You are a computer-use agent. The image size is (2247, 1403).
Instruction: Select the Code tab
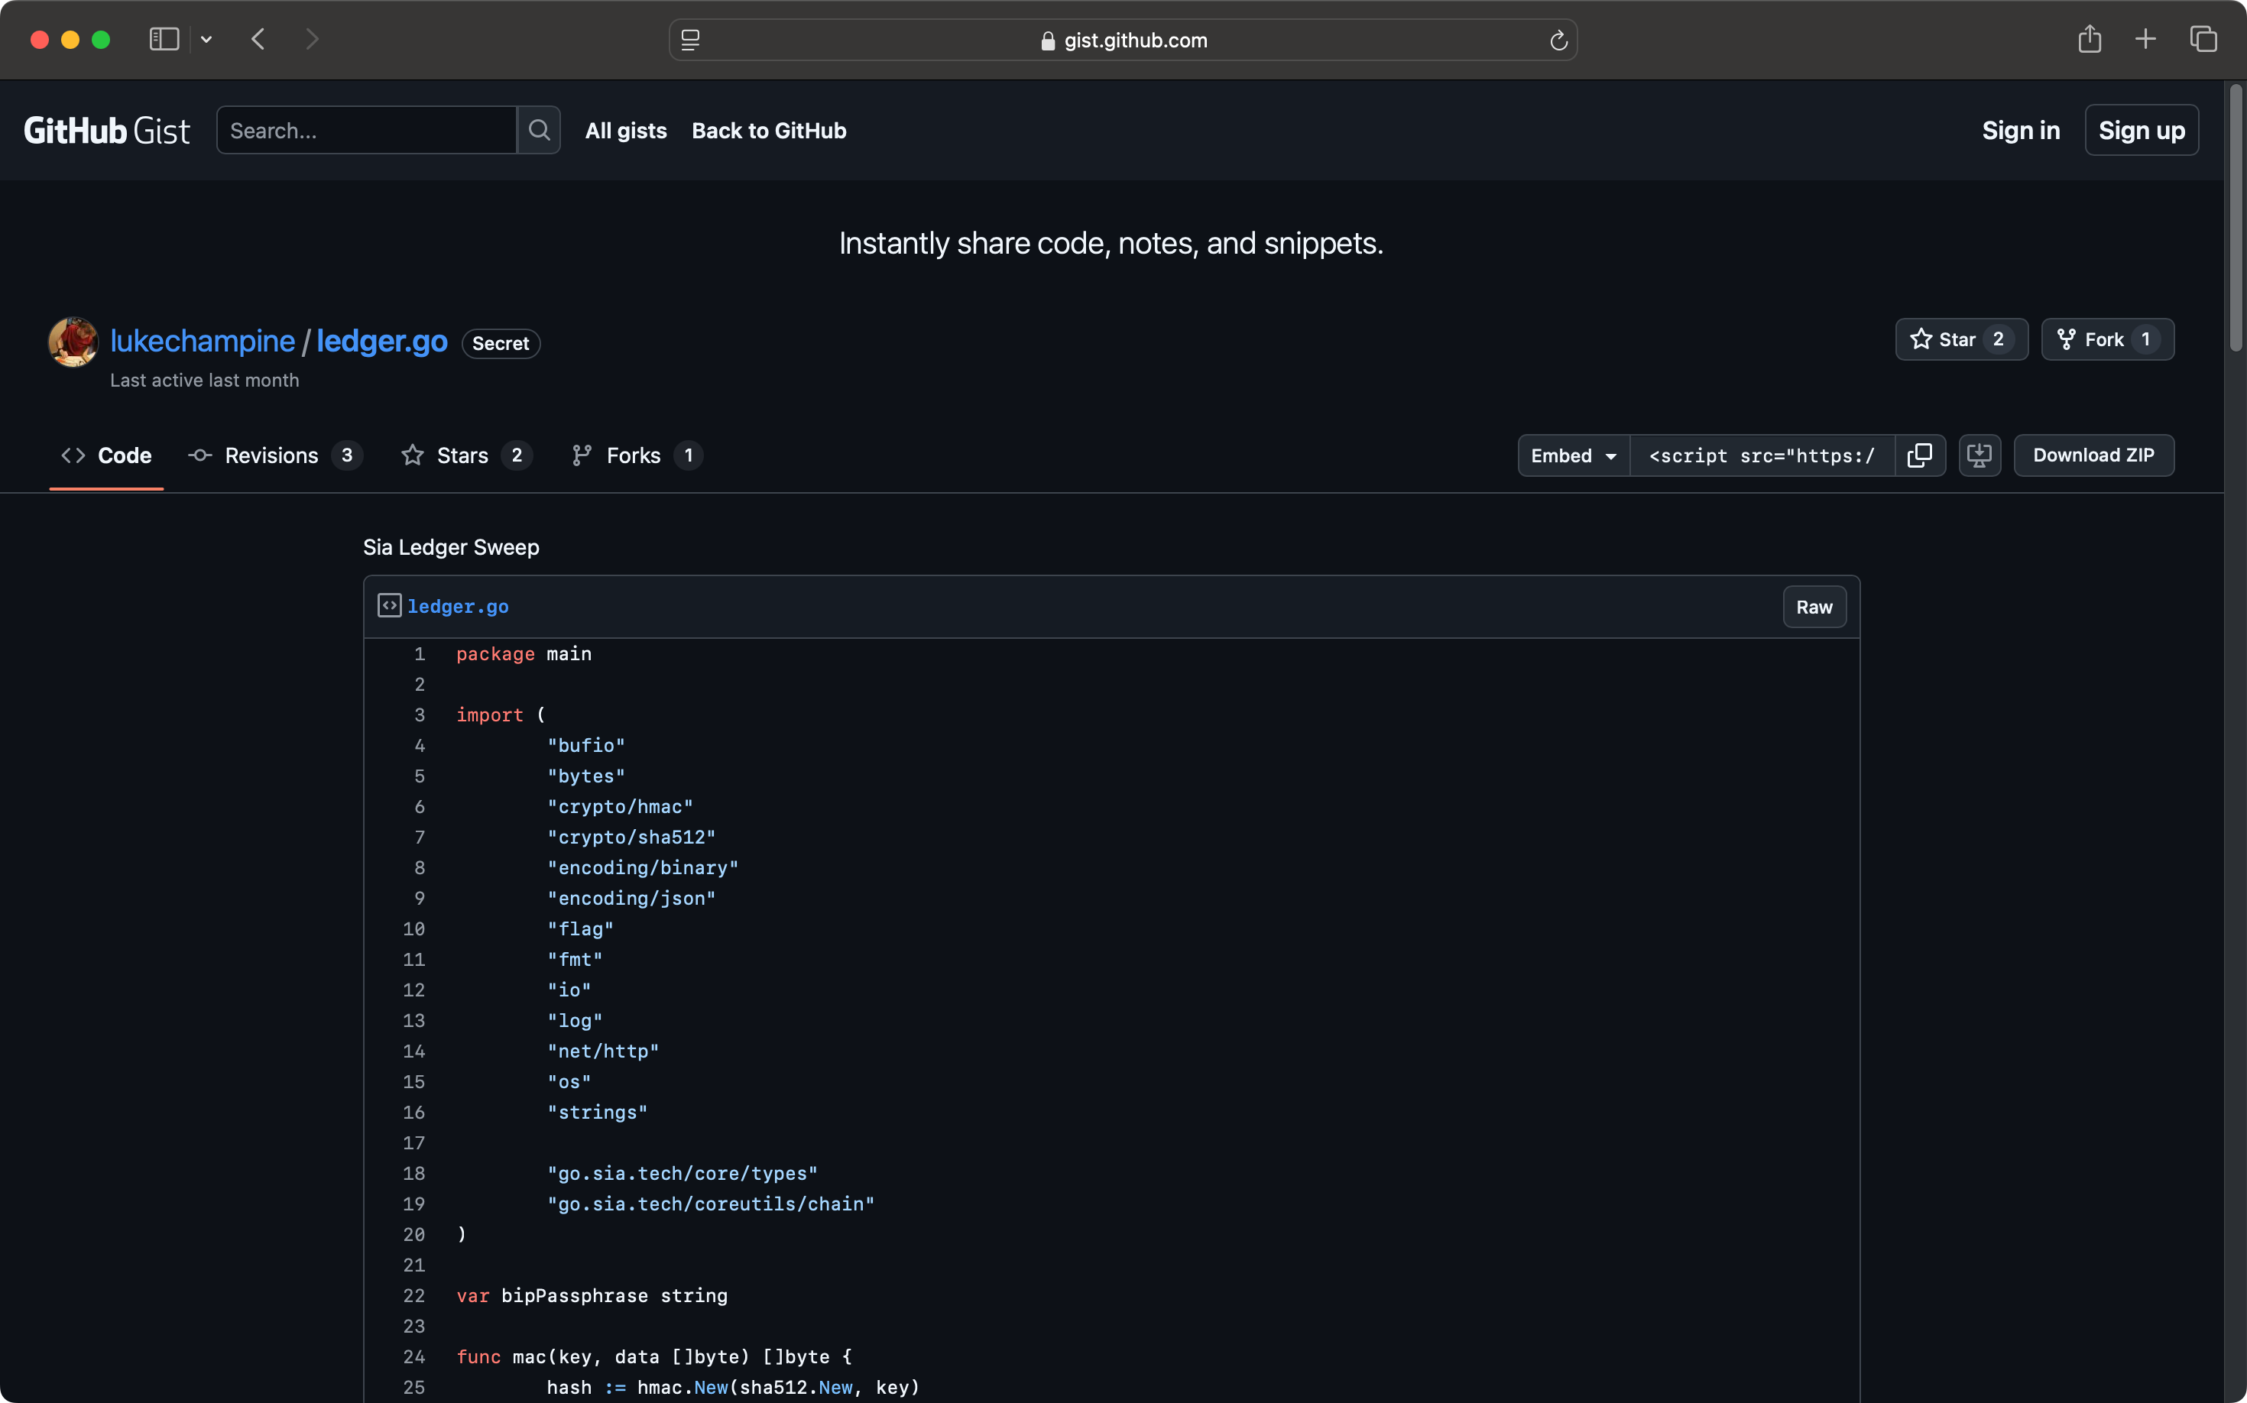107,455
